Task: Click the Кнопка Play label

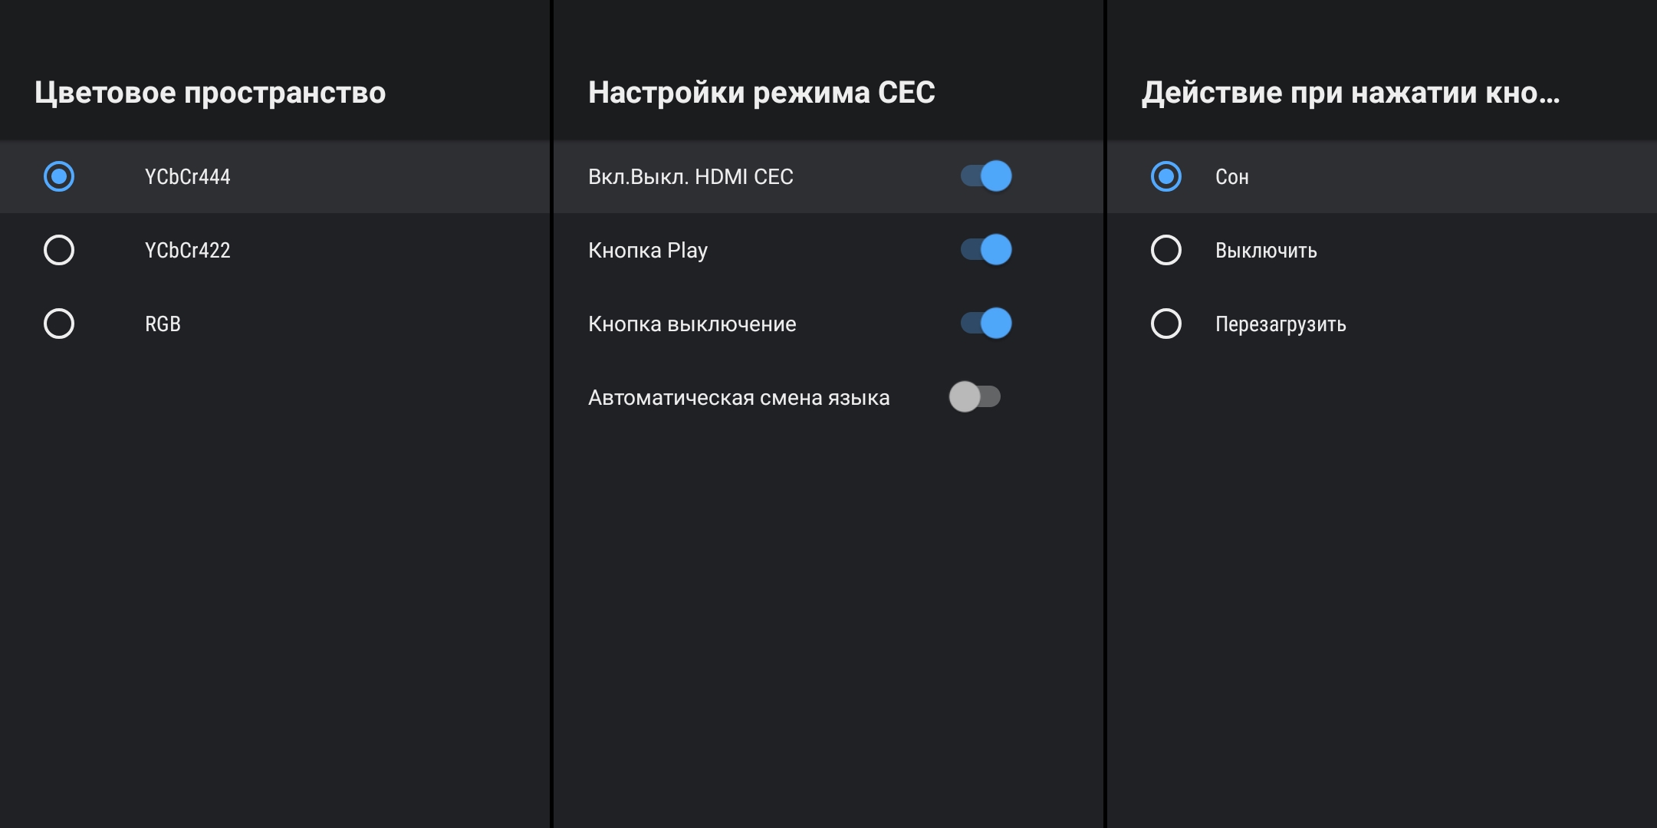Action: coord(647,251)
